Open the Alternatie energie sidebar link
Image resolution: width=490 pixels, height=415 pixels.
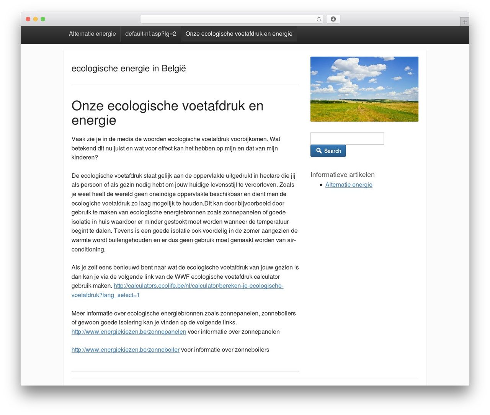pos(349,185)
